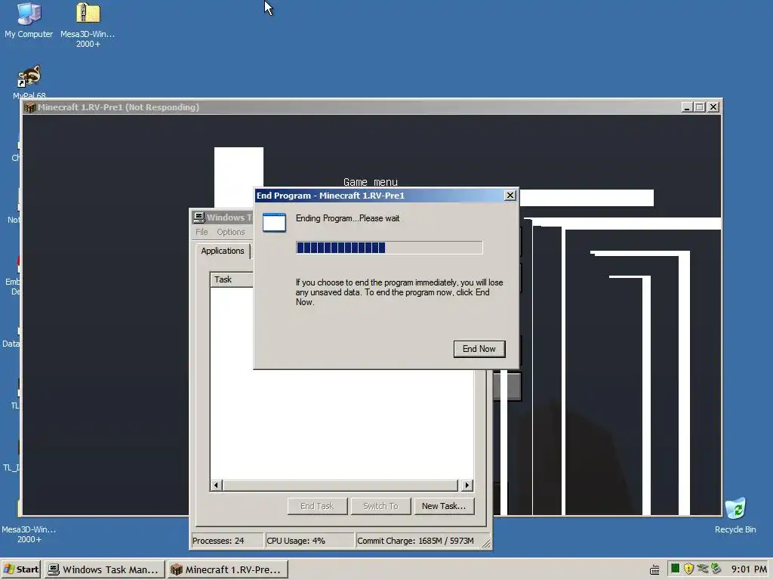Click Task Manager computer icon in its title bar
This screenshot has height=580, width=773.
pyautogui.click(x=199, y=217)
